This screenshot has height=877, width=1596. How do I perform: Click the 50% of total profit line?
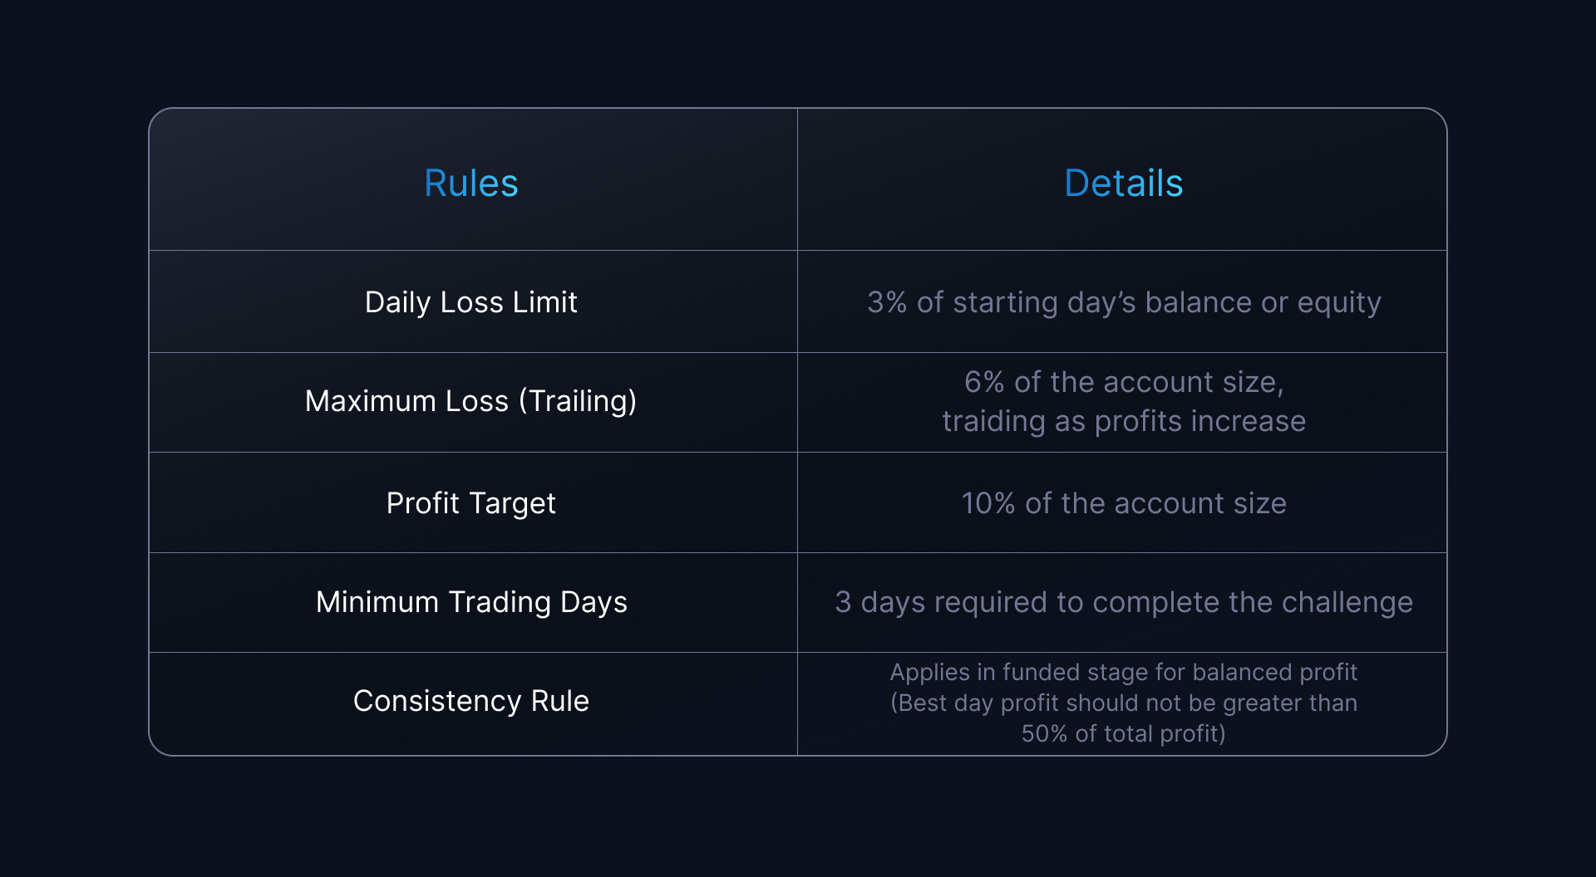click(1124, 733)
